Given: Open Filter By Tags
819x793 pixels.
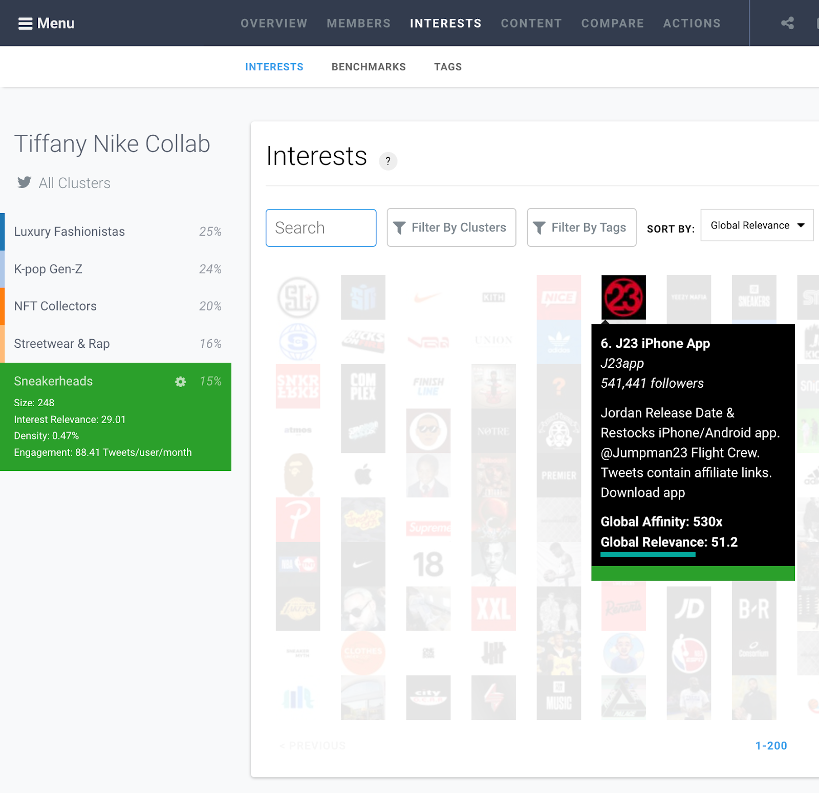Looking at the screenshot, I should pos(581,227).
